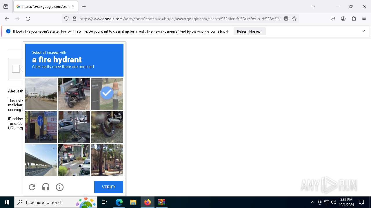Click the taskbar search box
Screen dimensions: 371x208
[56, 202]
